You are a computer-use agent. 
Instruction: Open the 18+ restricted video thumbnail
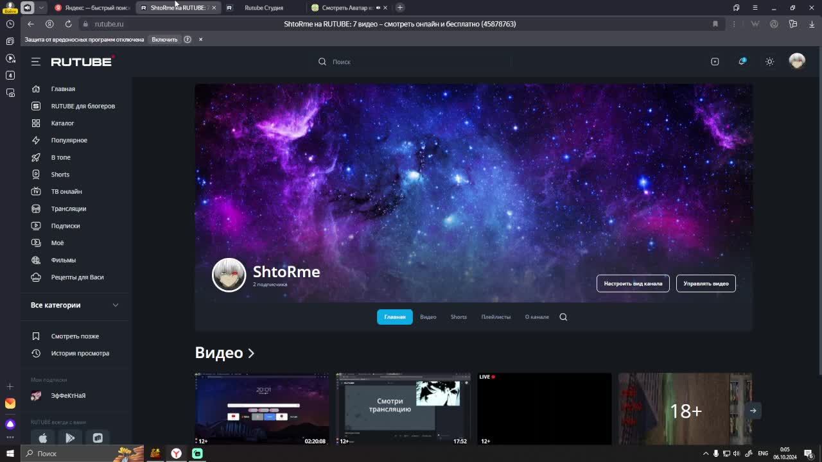[x=685, y=409]
